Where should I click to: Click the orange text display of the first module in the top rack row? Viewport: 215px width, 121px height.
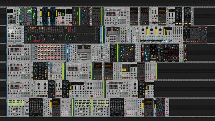(10, 11)
